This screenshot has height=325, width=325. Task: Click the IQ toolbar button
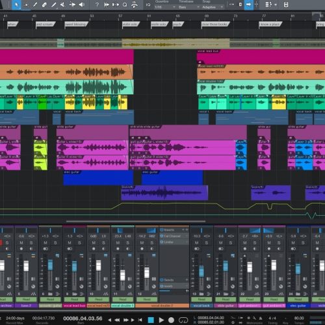(148, 5)
